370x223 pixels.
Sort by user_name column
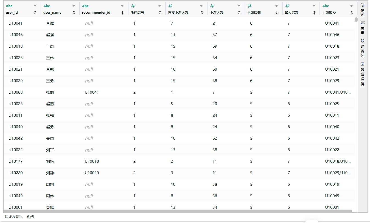(x=74, y=13)
